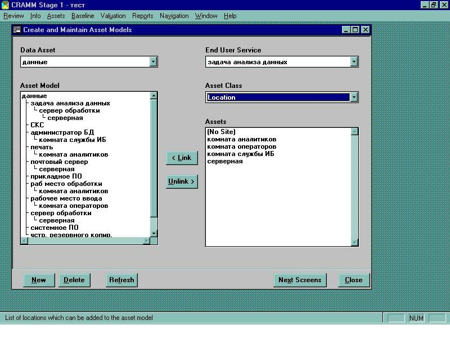The image size is (450, 338).
Task: Select 'администратор БД' in Asset Model tree
Action: coord(62,132)
